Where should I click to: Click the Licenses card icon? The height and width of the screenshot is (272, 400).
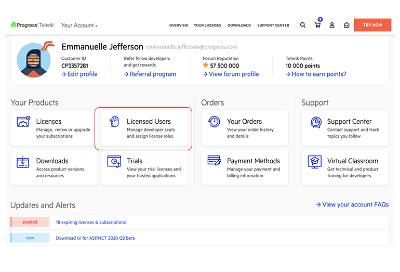click(23, 122)
